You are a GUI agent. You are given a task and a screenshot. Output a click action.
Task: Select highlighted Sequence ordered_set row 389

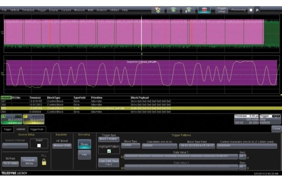click(x=141, y=108)
